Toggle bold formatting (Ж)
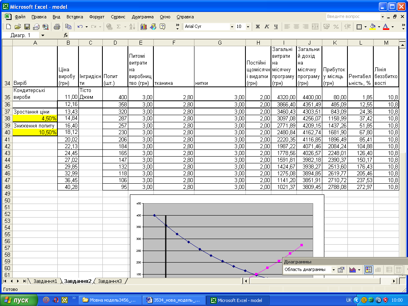Image resolution: width=408 pixels, height=306 pixels. pyautogui.click(x=257, y=27)
